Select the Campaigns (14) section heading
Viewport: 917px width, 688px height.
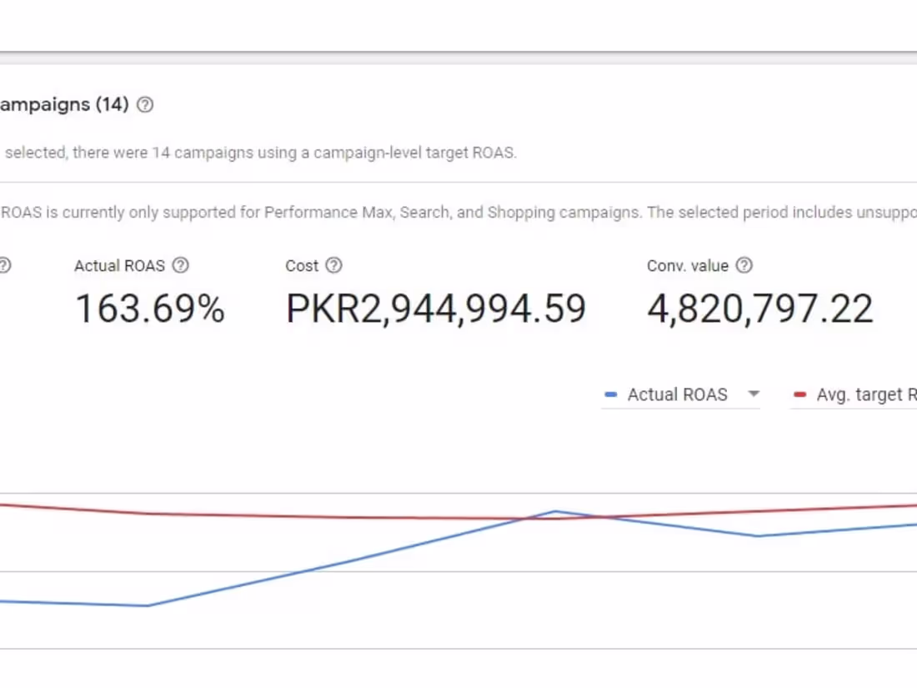tap(63, 105)
